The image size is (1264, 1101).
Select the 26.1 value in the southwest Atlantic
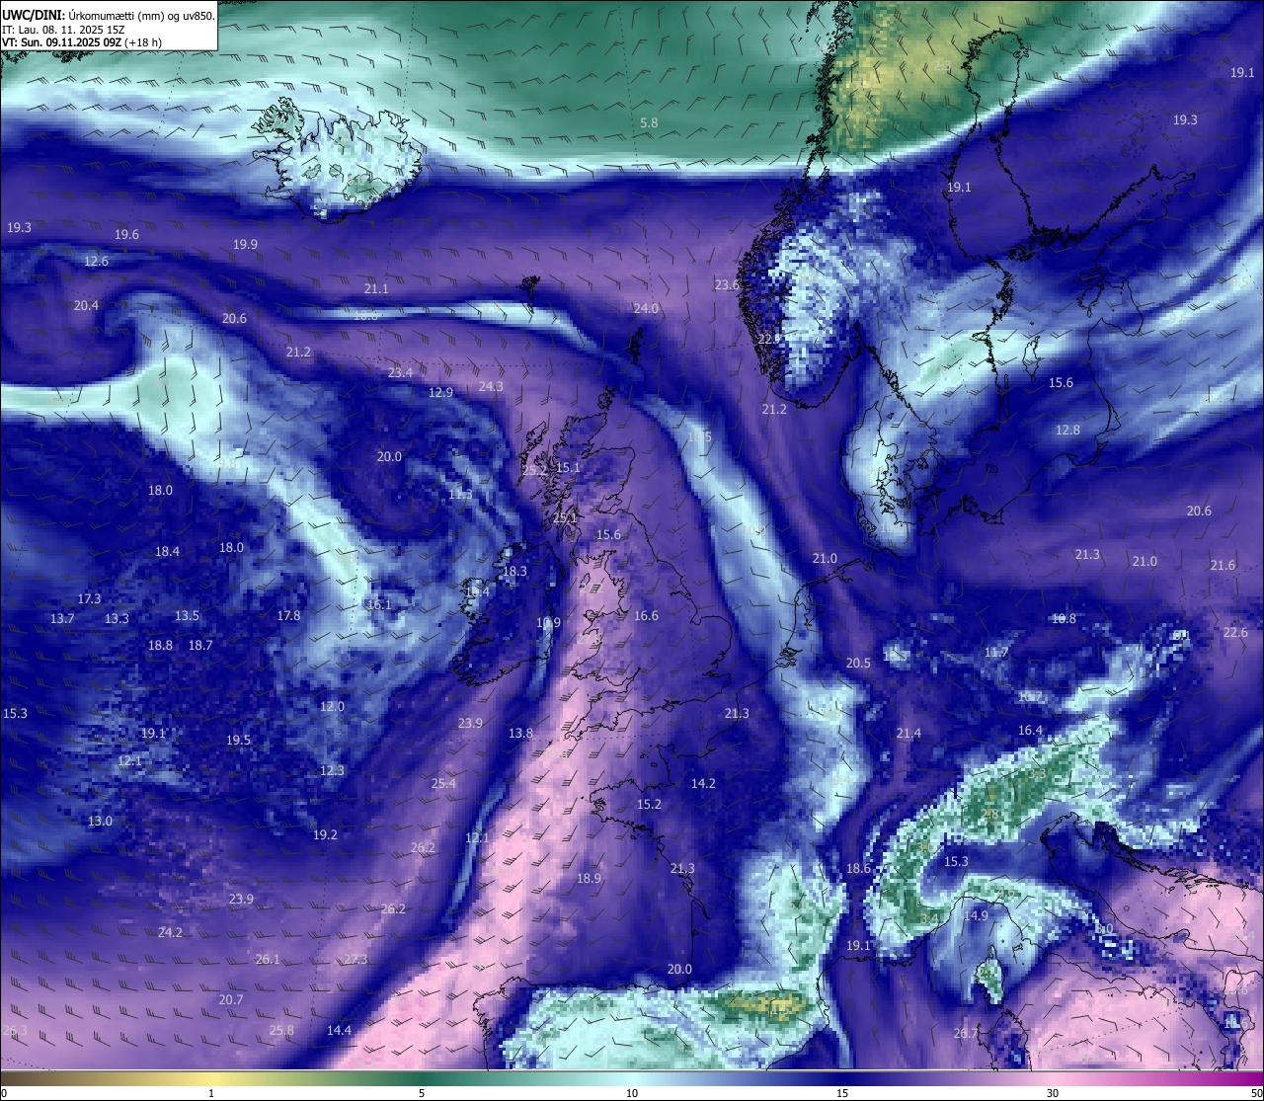[x=268, y=959]
